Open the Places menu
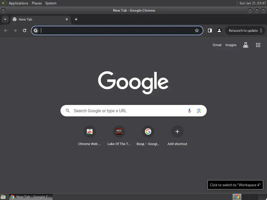 (37, 3)
